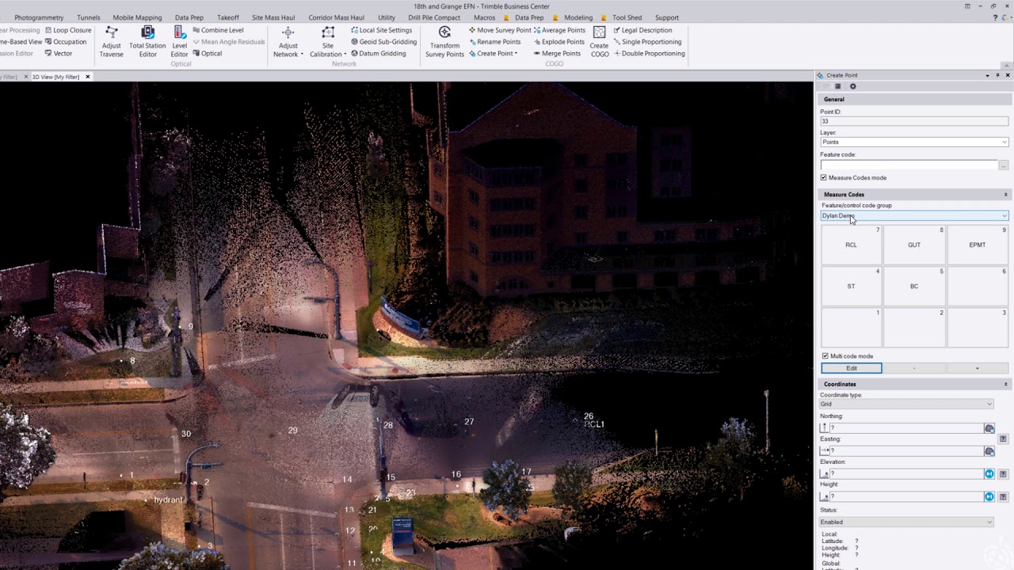
Task: Collapse the Coordinates section
Action: coord(1005,384)
